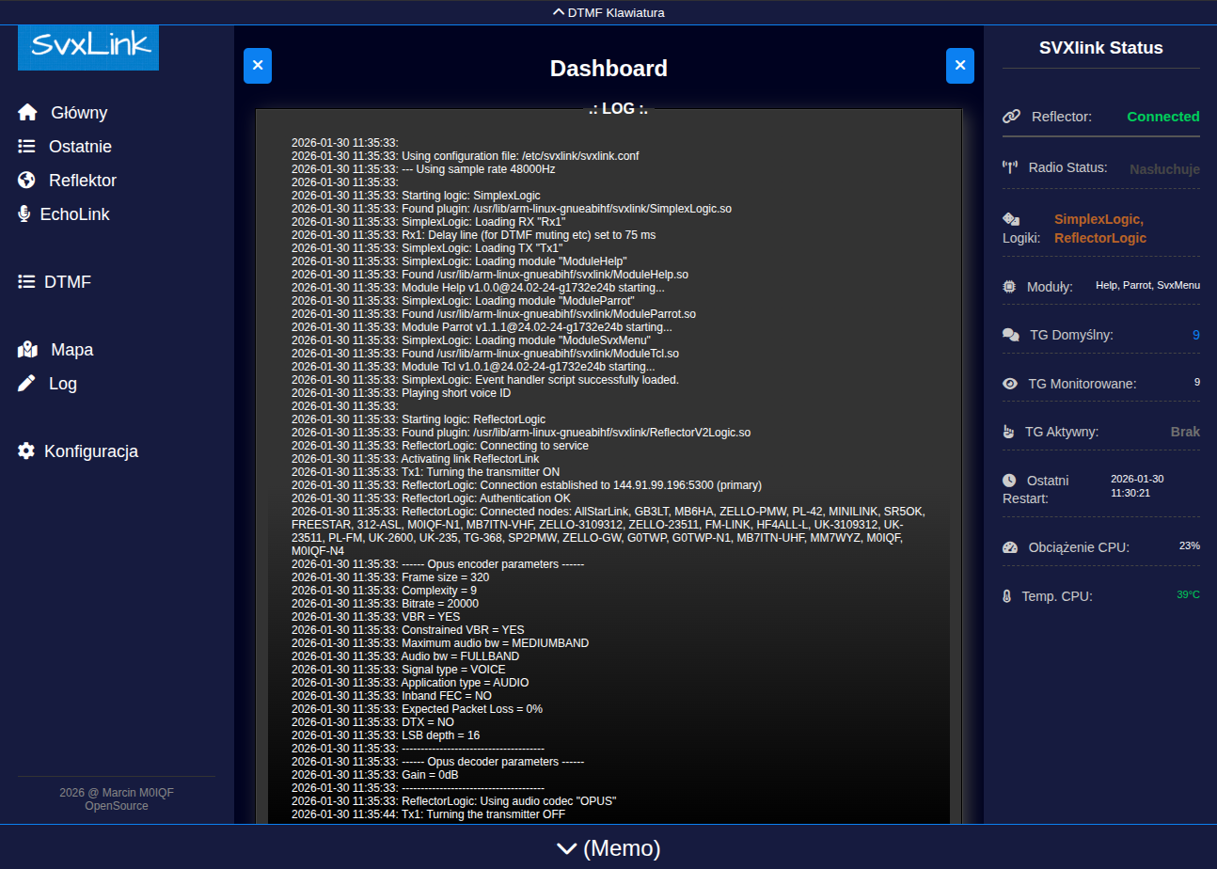Expand the Memo panel at bottom
Screen dimensions: 1217x869
(x=608, y=848)
